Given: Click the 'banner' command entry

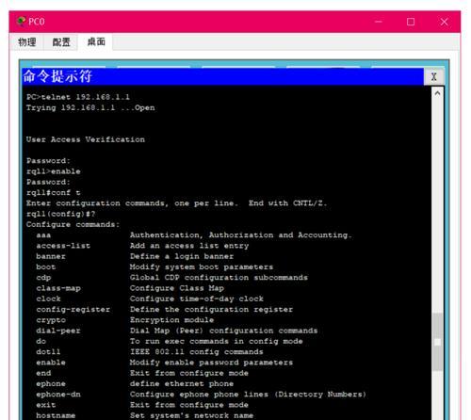Looking at the screenshot, I should coord(51,256).
